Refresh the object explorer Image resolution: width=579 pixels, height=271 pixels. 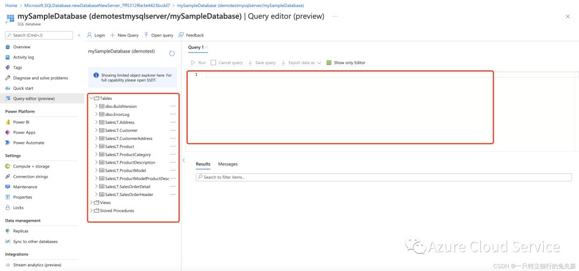[x=172, y=54]
